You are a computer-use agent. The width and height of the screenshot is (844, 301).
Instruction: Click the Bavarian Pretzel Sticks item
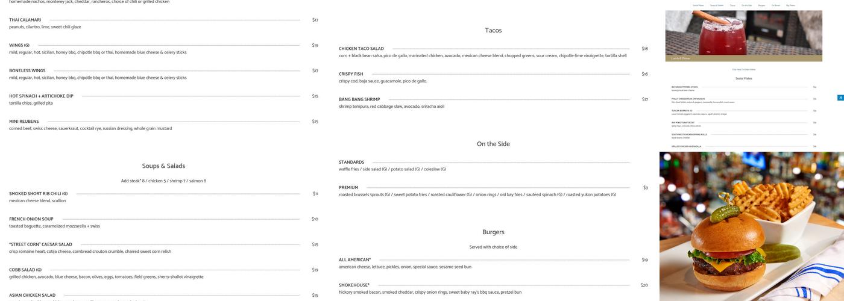coord(684,87)
